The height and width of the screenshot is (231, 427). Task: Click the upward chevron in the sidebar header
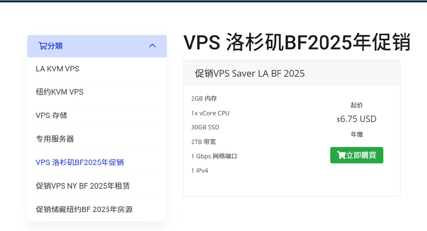coord(153,46)
